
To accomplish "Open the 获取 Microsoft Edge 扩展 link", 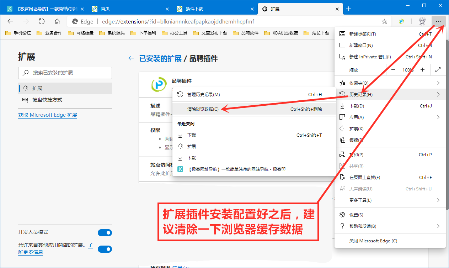I will point(47,115).
